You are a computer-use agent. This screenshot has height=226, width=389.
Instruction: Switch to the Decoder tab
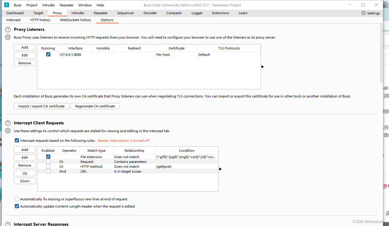pyautogui.click(x=150, y=13)
